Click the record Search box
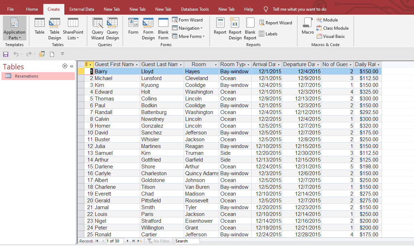This screenshot has height=246, width=414. [186, 241]
